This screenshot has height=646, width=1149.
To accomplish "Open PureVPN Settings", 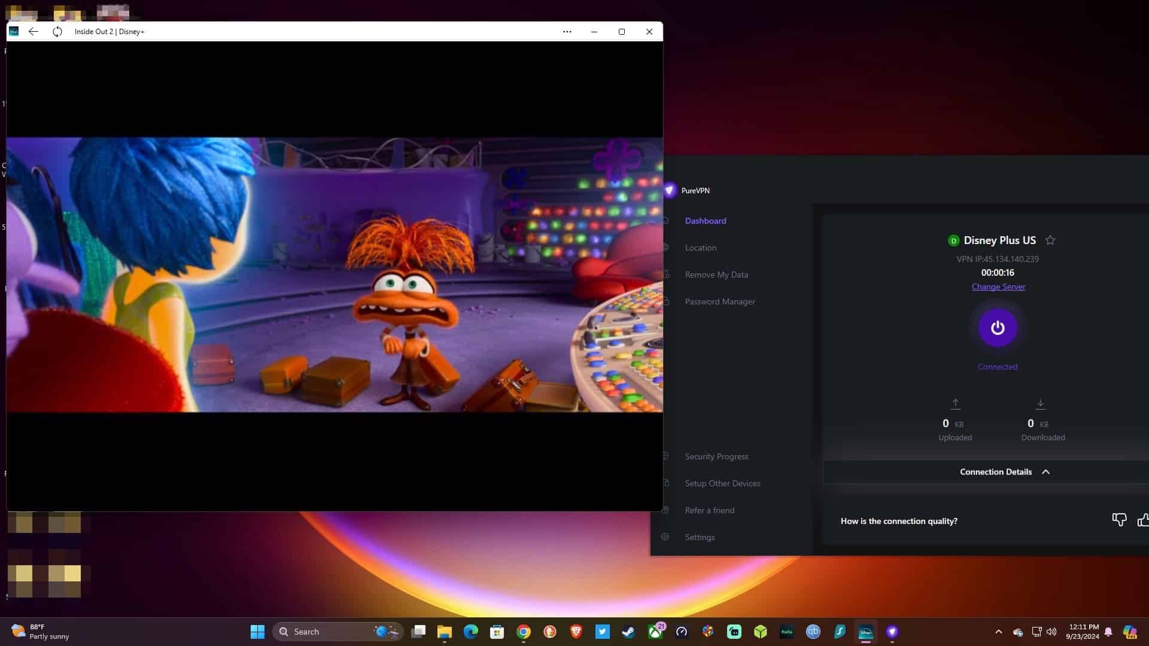I will pyautogui.click(x=700, y=537).
